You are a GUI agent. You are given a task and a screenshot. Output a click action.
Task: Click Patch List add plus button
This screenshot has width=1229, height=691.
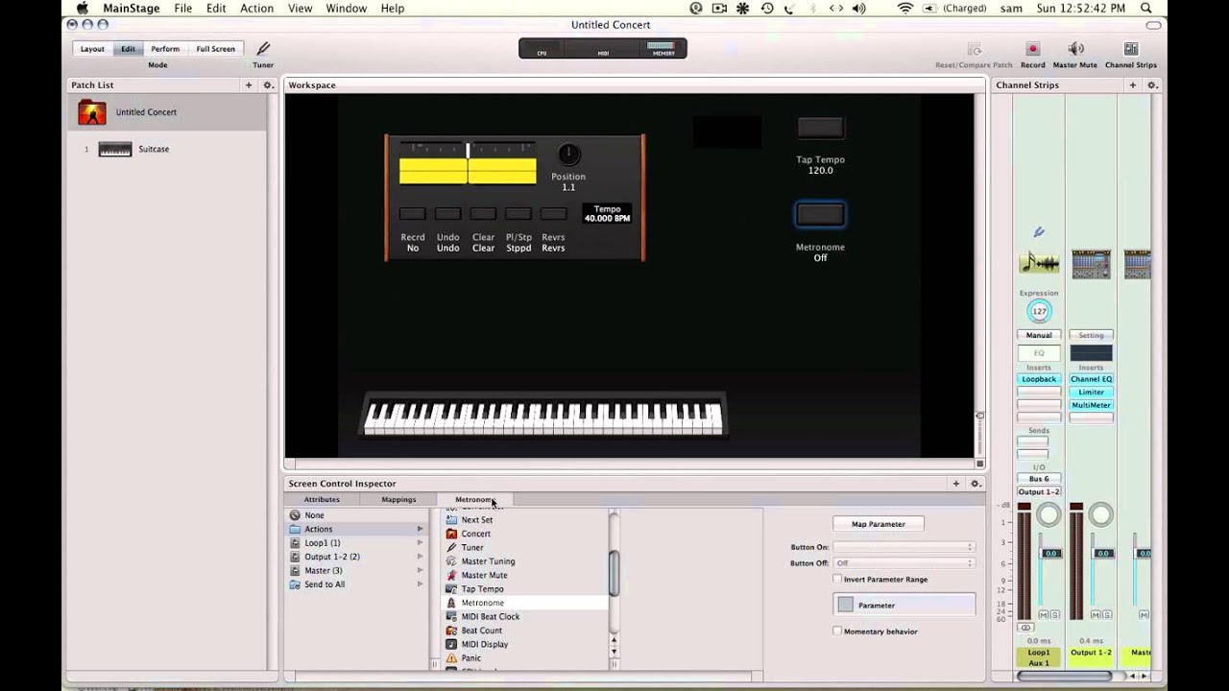[x=249, y=85]
